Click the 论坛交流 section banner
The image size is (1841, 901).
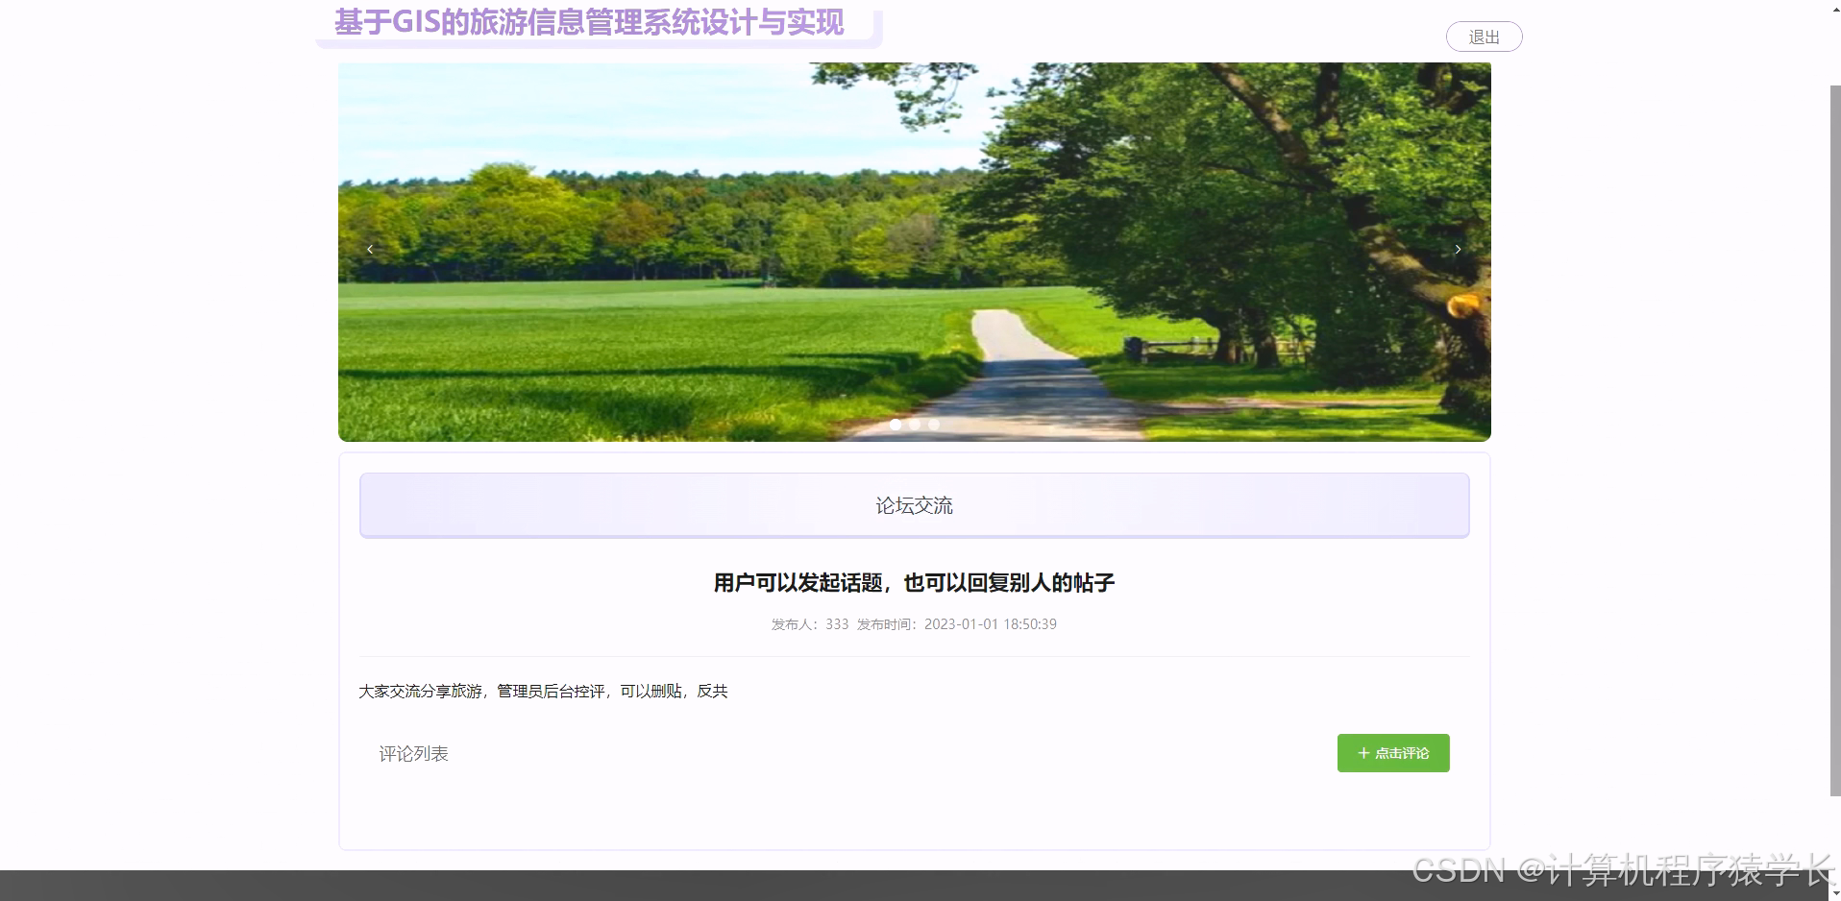click(x=913, y=504)
